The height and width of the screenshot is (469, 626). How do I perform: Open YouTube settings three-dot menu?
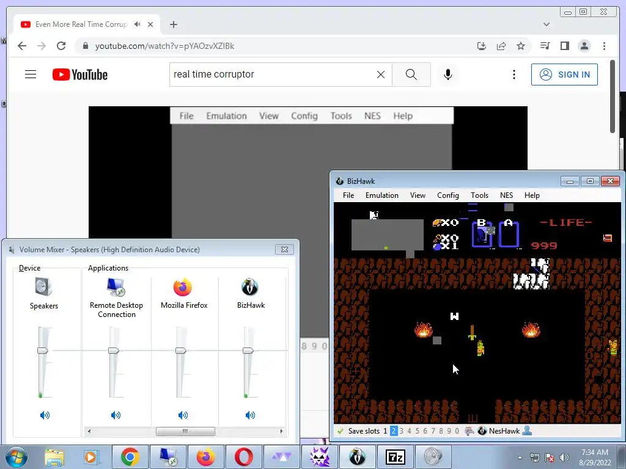[514, 75]
